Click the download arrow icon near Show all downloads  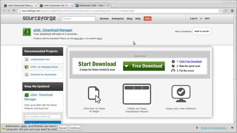pyautogui.click(x=197, y=128)
